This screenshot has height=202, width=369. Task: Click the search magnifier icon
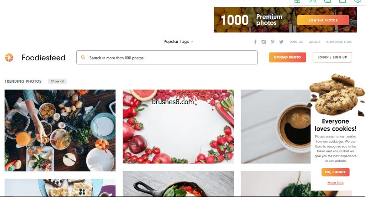click(x=83, y=57)
